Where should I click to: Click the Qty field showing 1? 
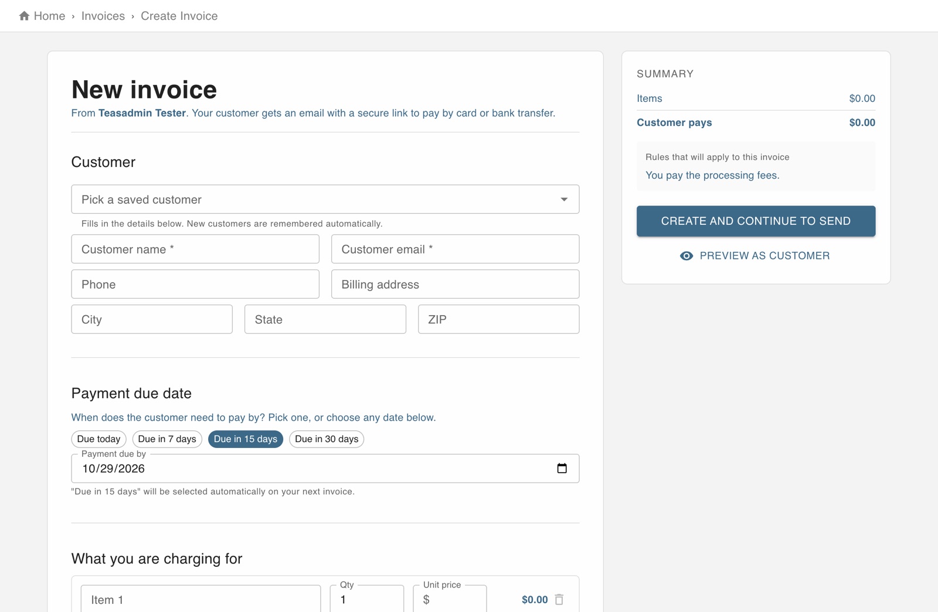[367, 599]
